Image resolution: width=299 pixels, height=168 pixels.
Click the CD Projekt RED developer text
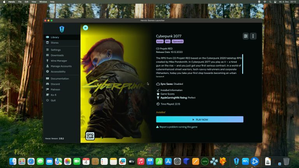[x=164, y=49]
